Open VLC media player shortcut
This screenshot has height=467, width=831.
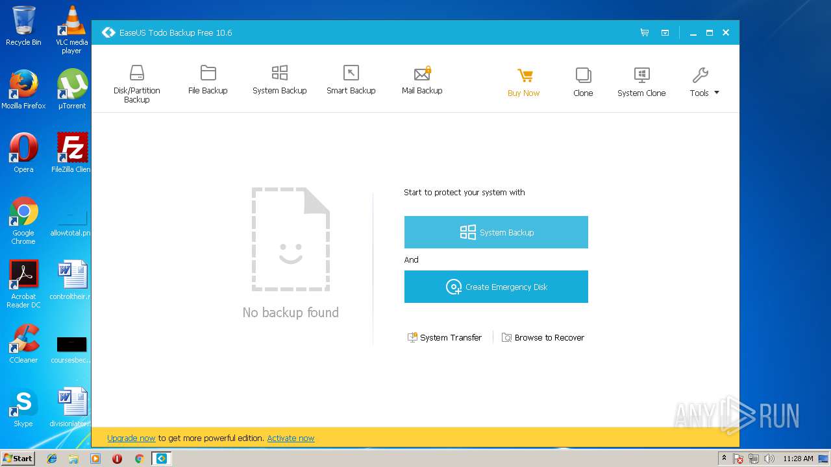point(71,30)
